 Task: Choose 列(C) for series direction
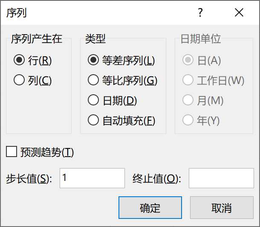click(19, 80)
